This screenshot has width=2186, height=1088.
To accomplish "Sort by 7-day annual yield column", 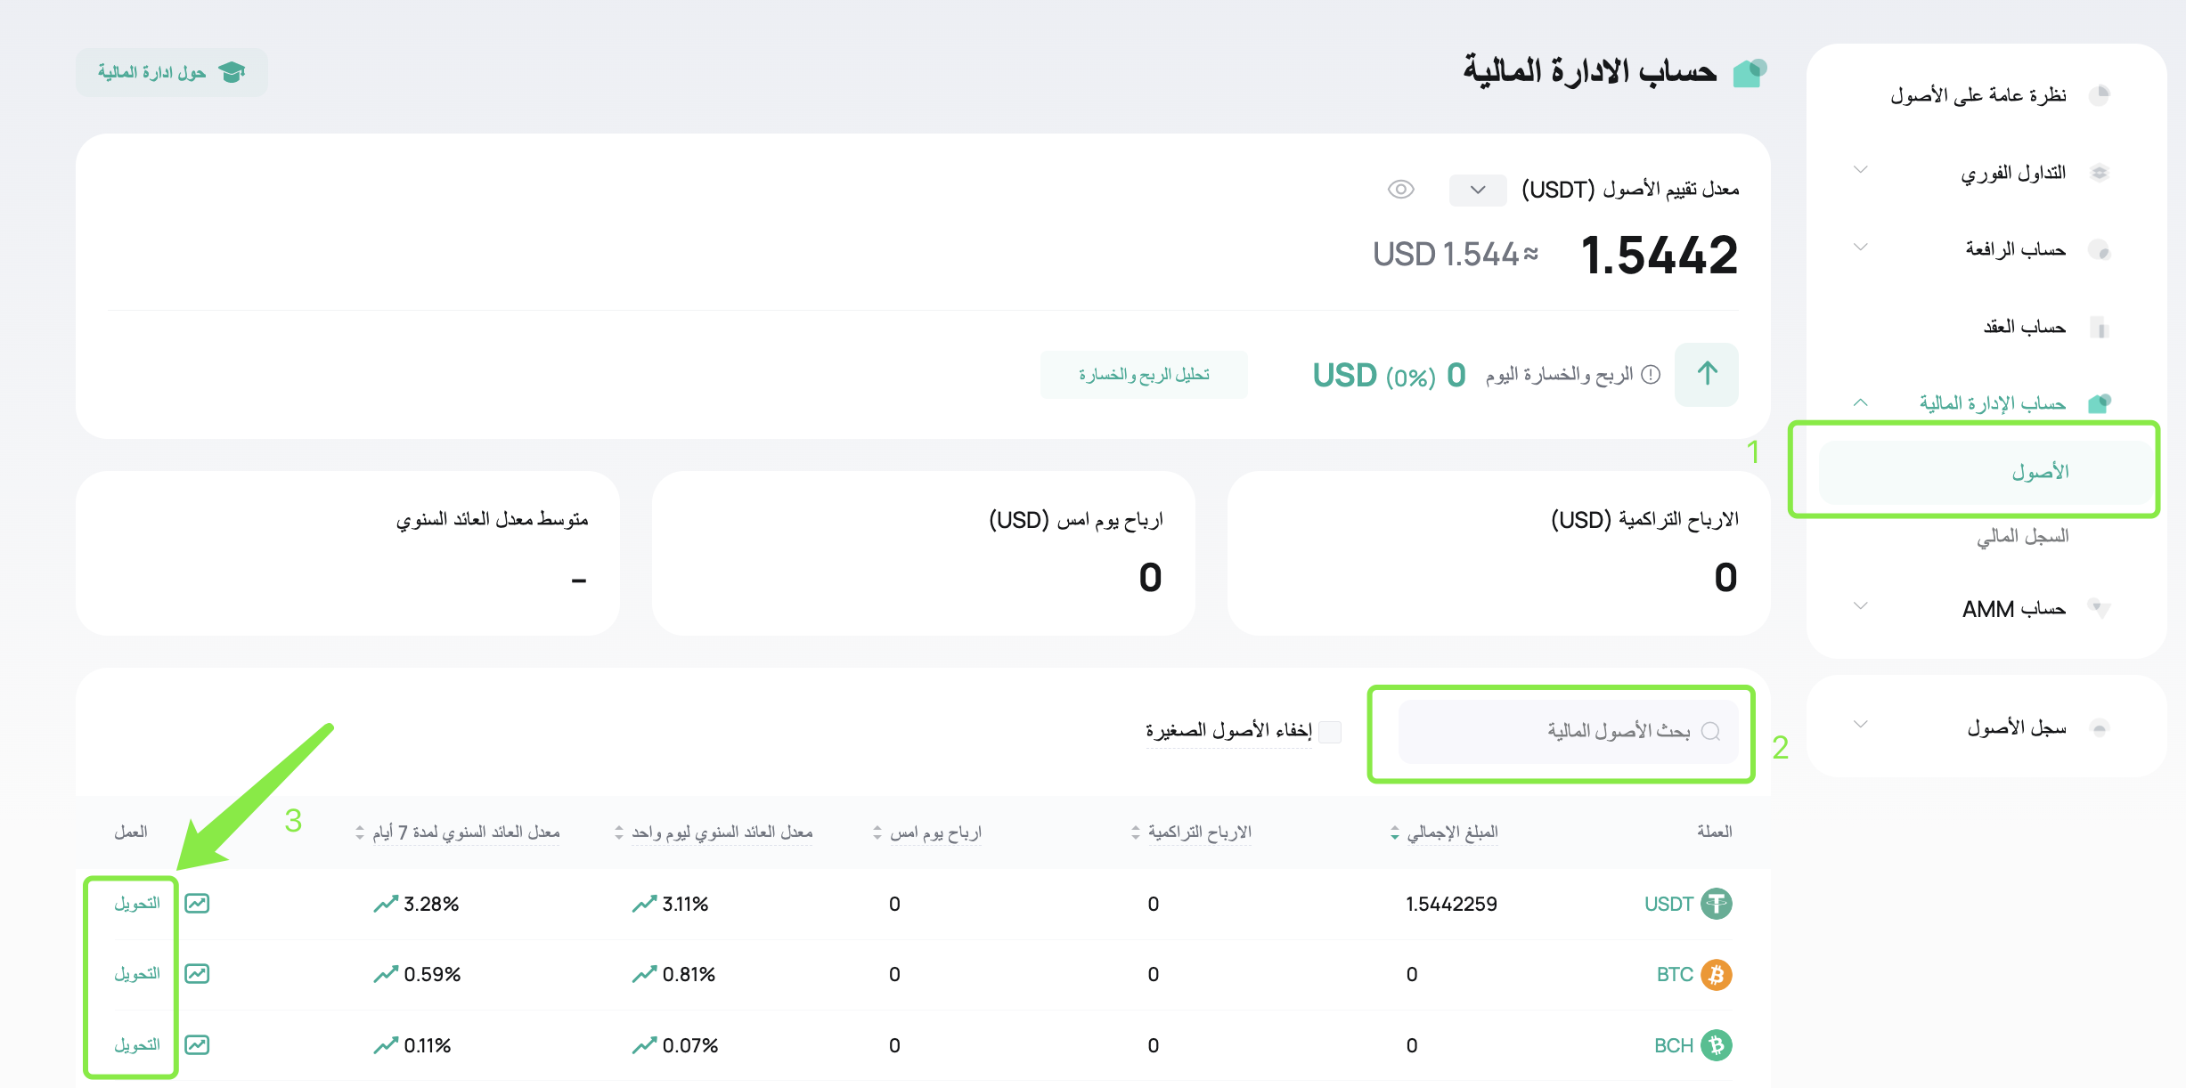I will point(360,832).
